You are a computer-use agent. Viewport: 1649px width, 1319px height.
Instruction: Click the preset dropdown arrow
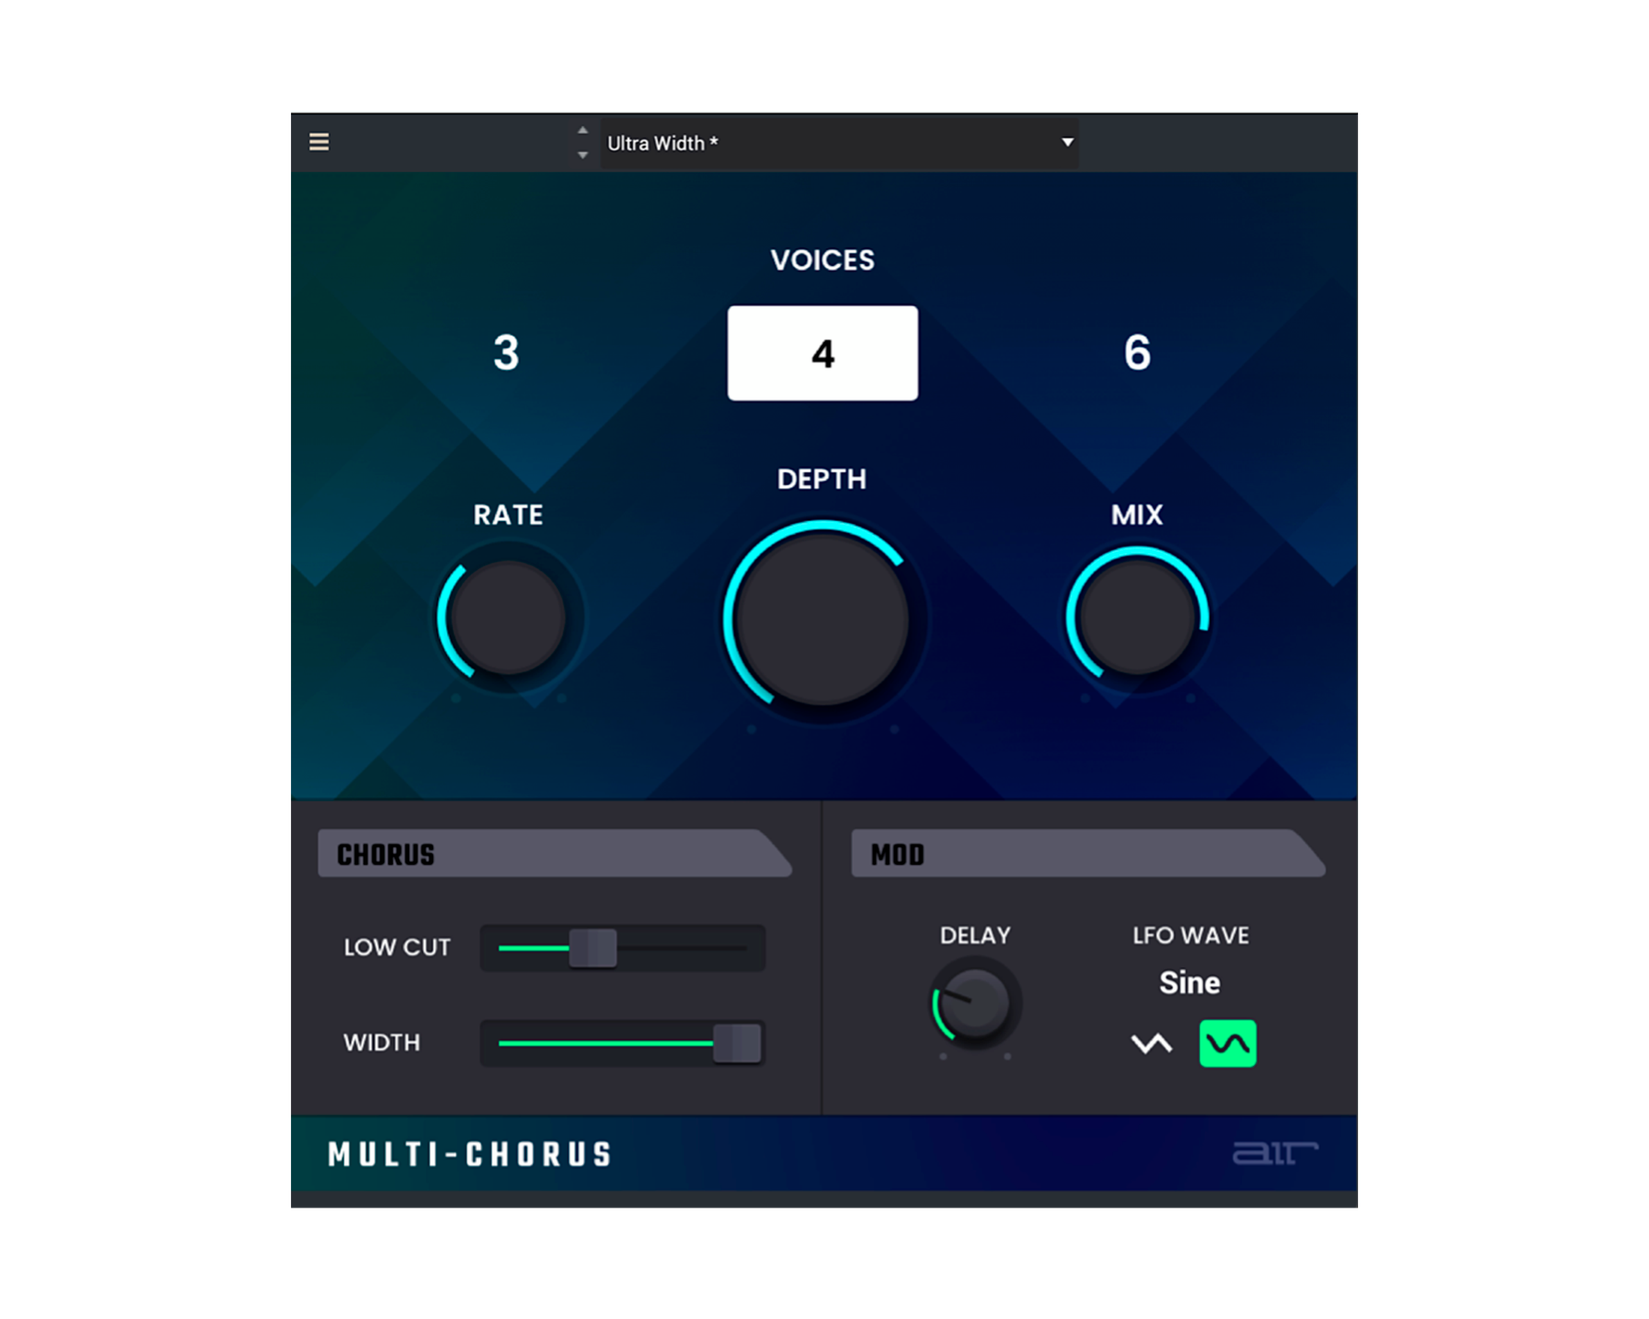pos(1068,142)
